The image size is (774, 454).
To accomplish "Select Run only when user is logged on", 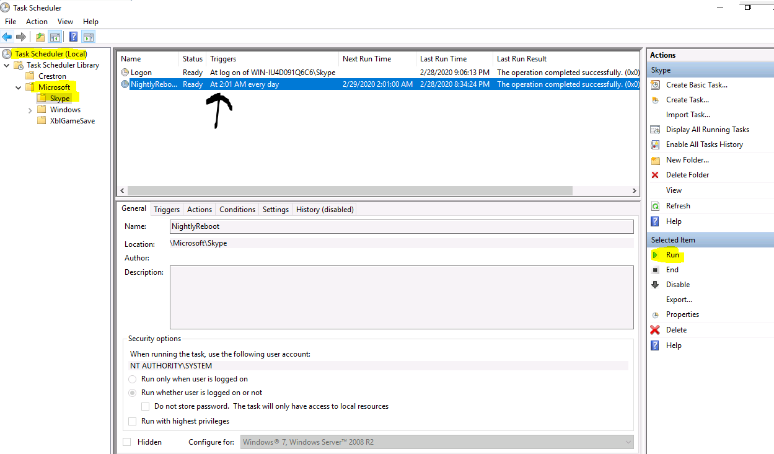I will coord(133,379).
